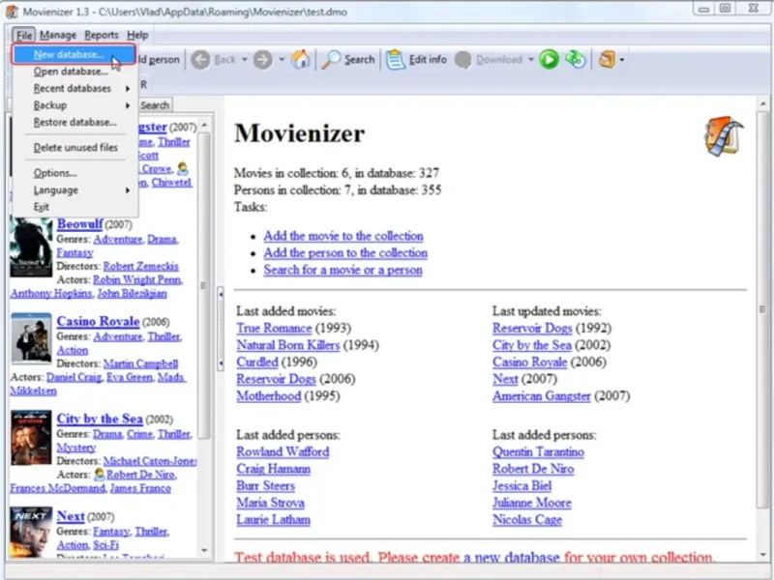The image size is (774, 580).
Task: Open True Romance in last added movies
Action: (274, 328)
